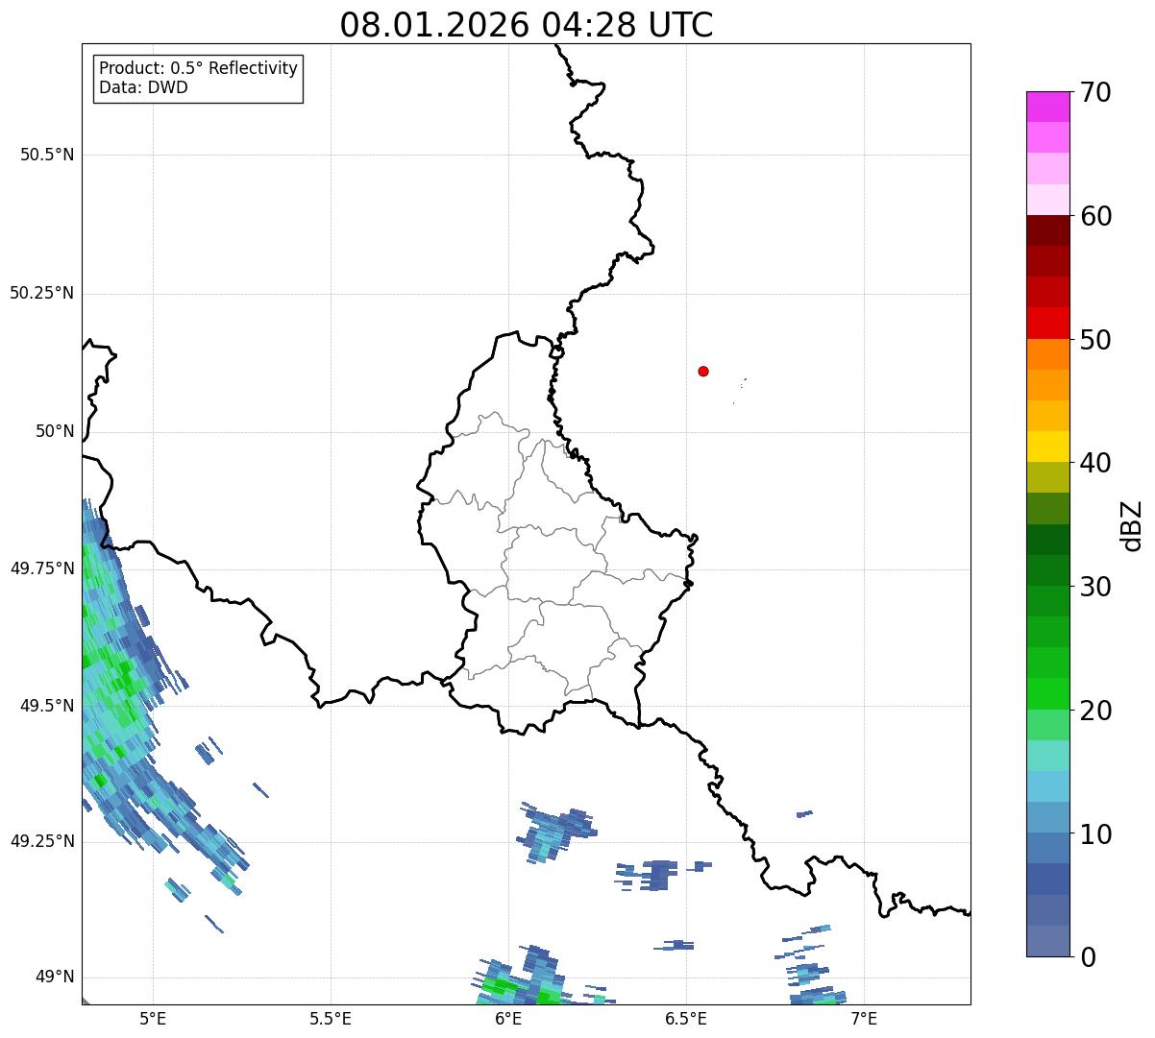
Task: Click the 20 colorbar tick label
Action: pyautogui.click(x=1096, y=711)
